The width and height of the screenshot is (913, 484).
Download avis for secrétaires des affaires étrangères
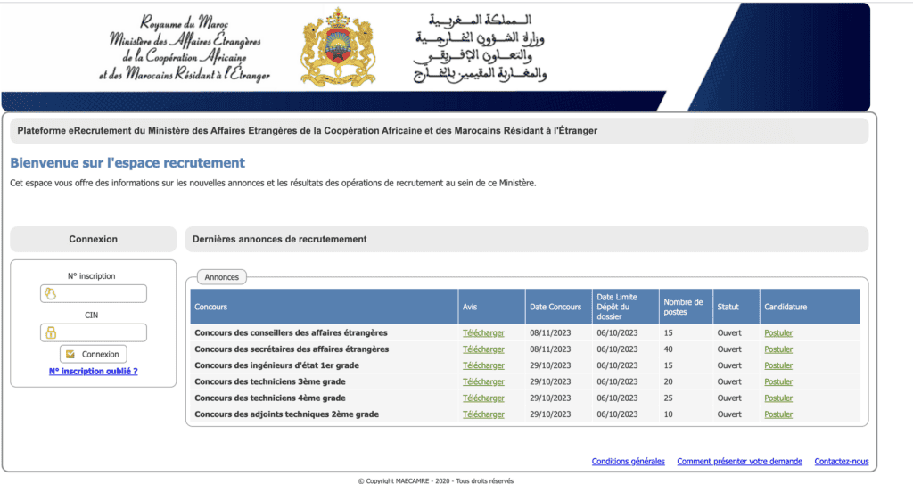[x=483, y=349]
